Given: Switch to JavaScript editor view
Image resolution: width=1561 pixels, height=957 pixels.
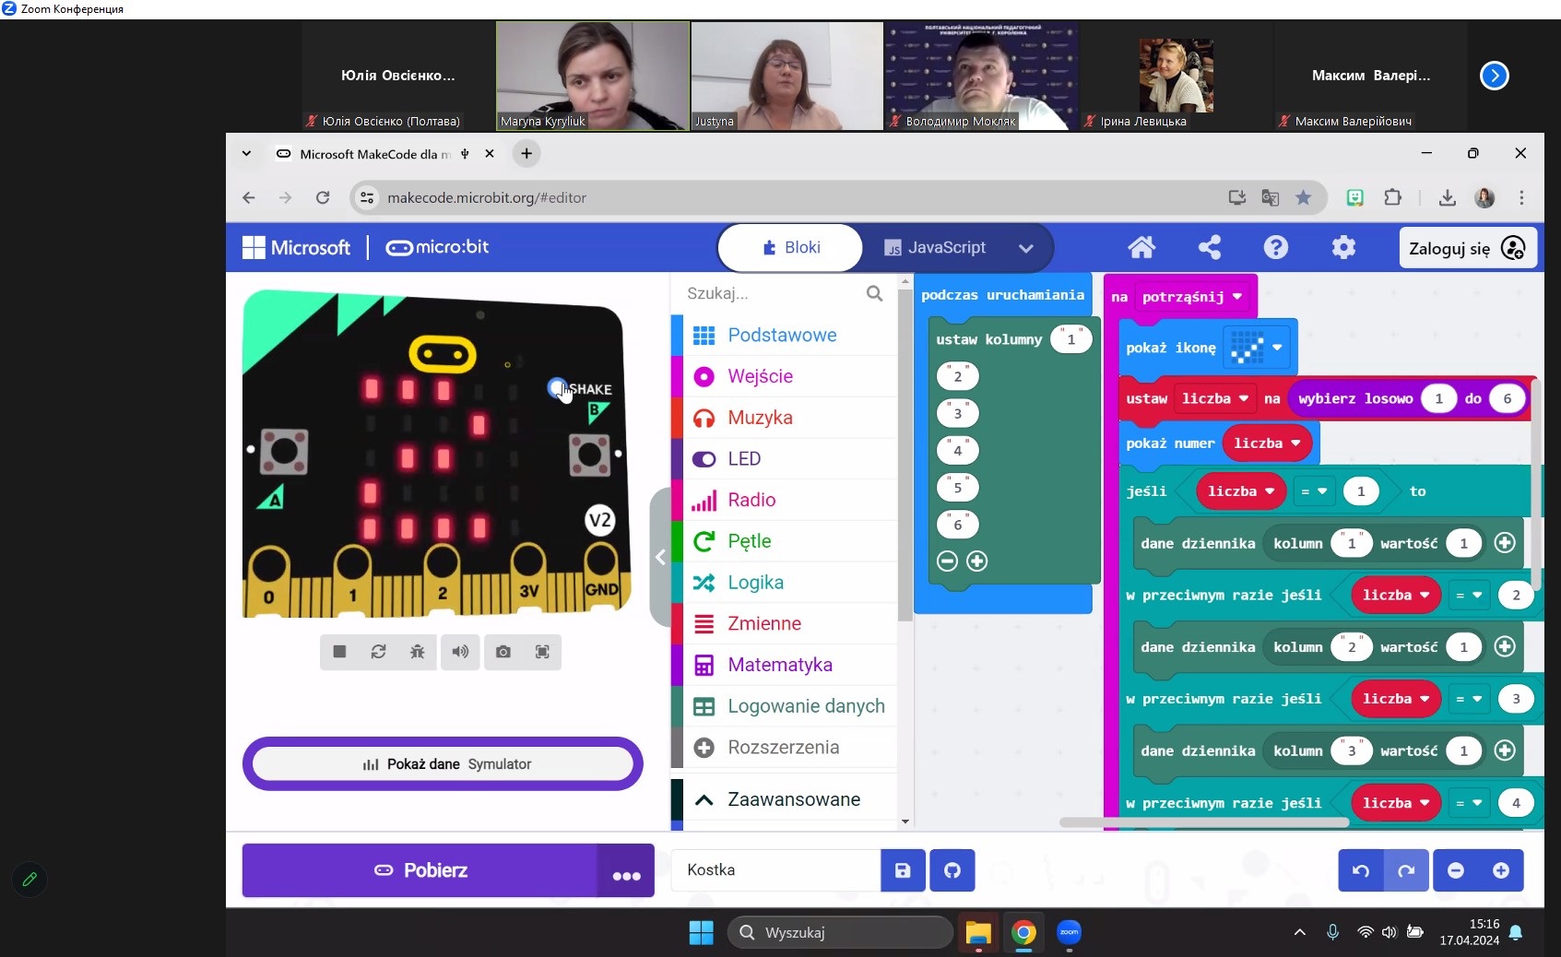Looking at the screenshot, I should click(934, 247).
